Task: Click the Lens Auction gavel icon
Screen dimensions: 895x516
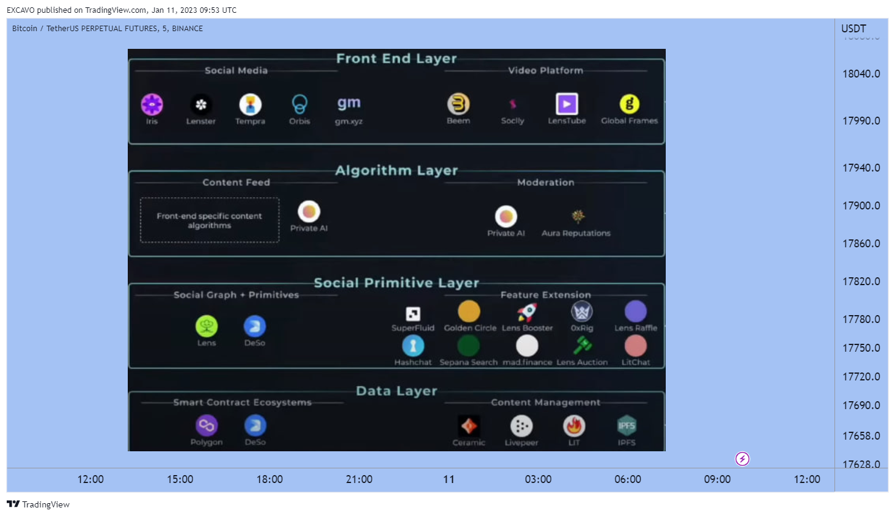Action: tap(582, 346)
